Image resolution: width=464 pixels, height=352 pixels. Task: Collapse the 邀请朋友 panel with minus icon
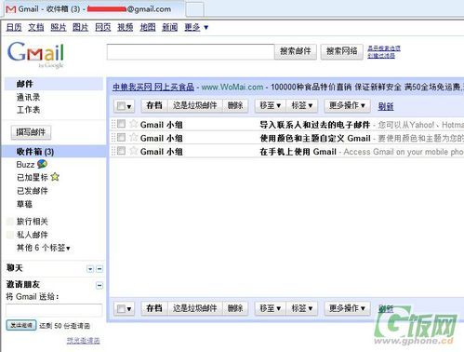99,285
